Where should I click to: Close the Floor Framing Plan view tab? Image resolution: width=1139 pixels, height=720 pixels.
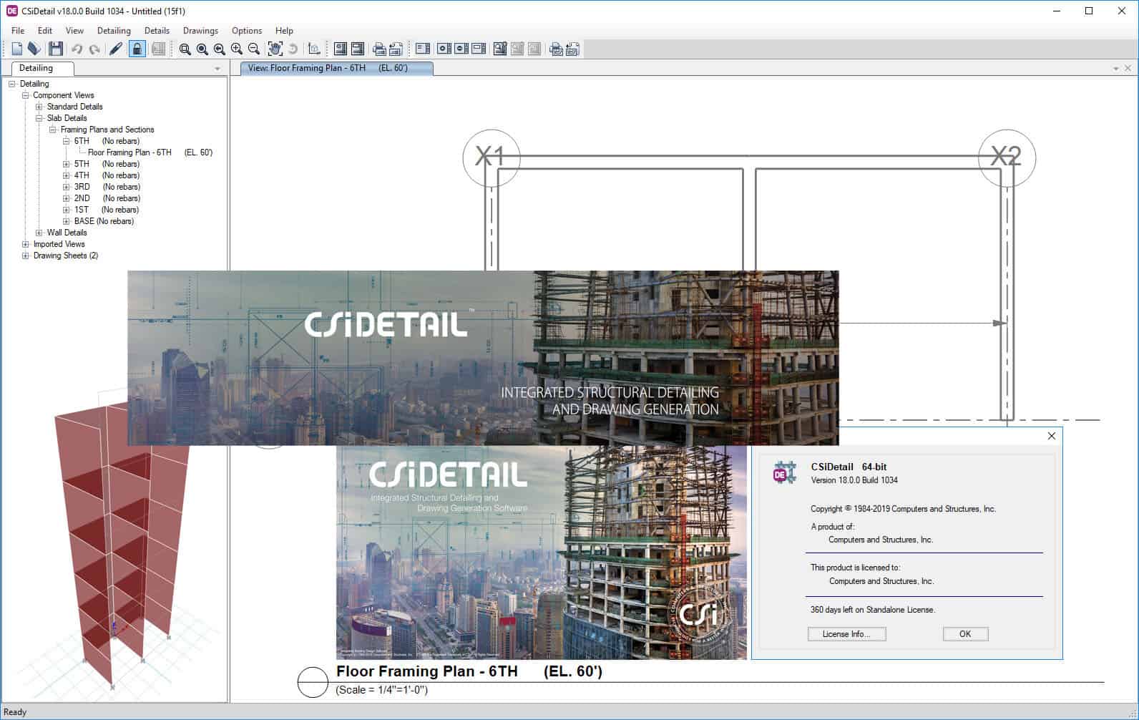pyautogui.click(x=1128, y=68)
